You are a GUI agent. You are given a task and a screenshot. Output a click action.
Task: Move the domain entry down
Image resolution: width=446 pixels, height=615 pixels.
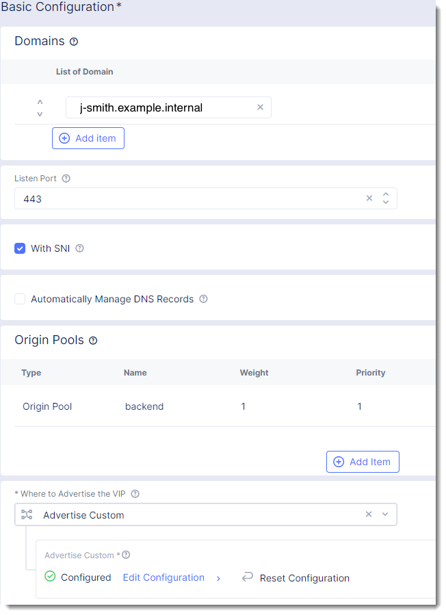[40, 114]
